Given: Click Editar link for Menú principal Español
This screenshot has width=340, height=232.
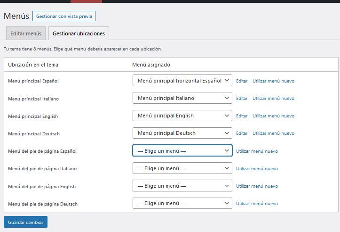Looking at the screenshot, I should click(x=242, y=81).
